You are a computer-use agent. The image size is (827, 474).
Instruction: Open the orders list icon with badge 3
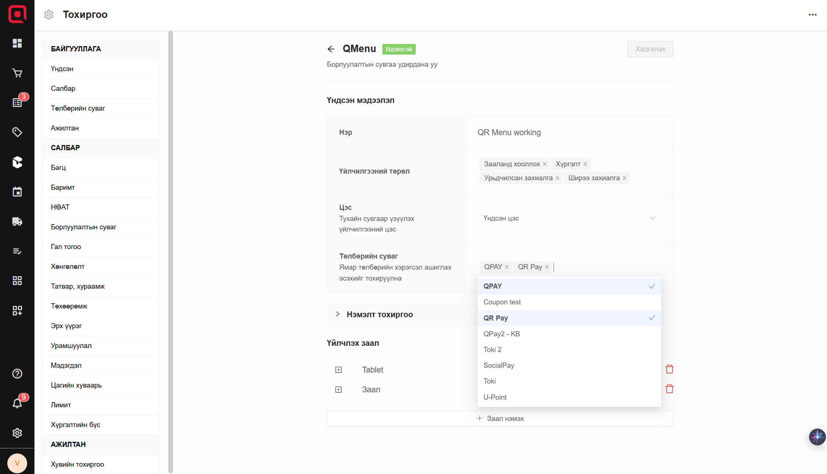[17, 103]
